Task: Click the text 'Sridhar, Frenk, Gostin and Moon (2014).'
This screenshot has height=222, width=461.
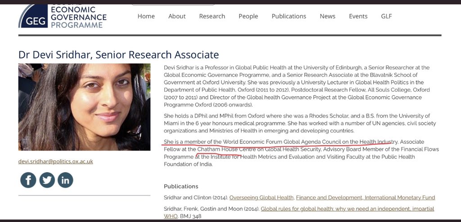Action: [x=212, y=209]
